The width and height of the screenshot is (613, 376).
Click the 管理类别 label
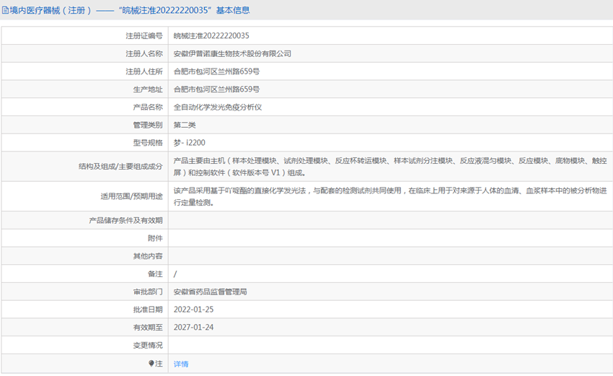(x=148, y=125)
